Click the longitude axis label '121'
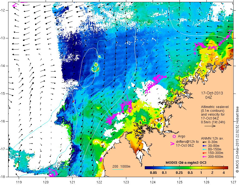The image size is (239, 185). coord(73,182)
